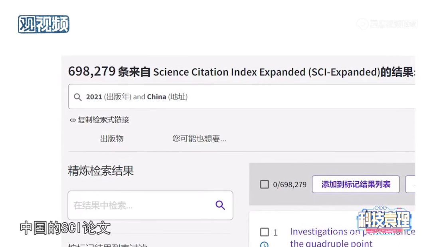This screenshot has height=247, width=431.
Task: Open the 您可能也想要... tab
Action: point(199,139)
